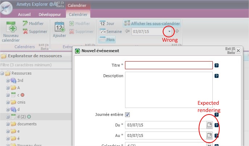Screen dimensions: 249x146
Task: Go to next date arrow
Action: coord(177,32)
